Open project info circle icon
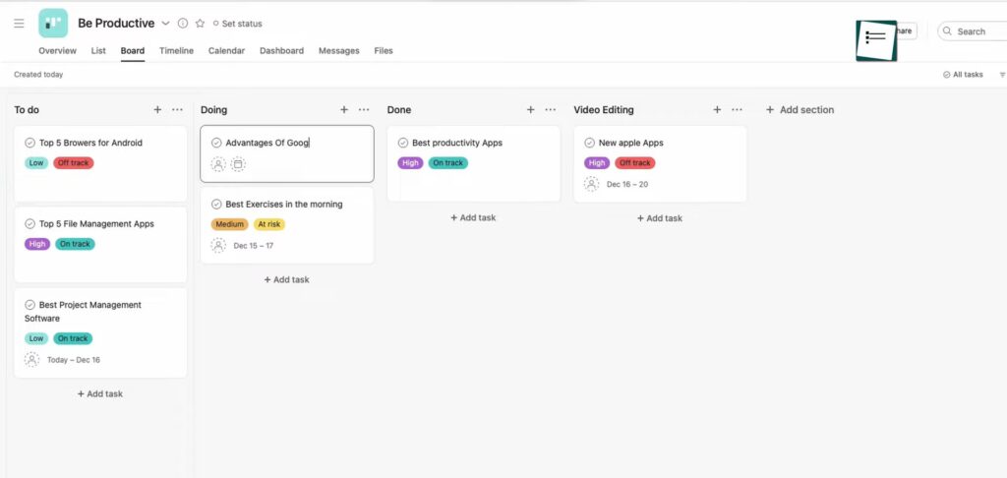Viewport: 1007px width, 478px height. click(183, 24)
